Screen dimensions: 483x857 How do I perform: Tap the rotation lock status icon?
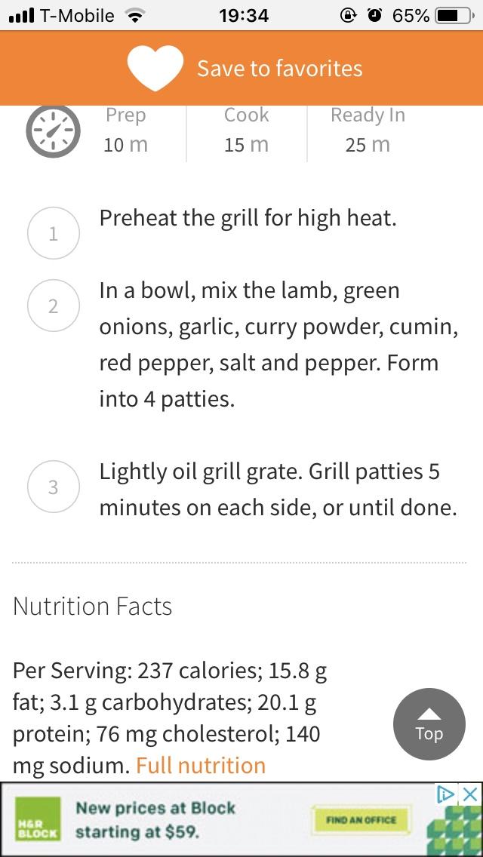point(348,16)
